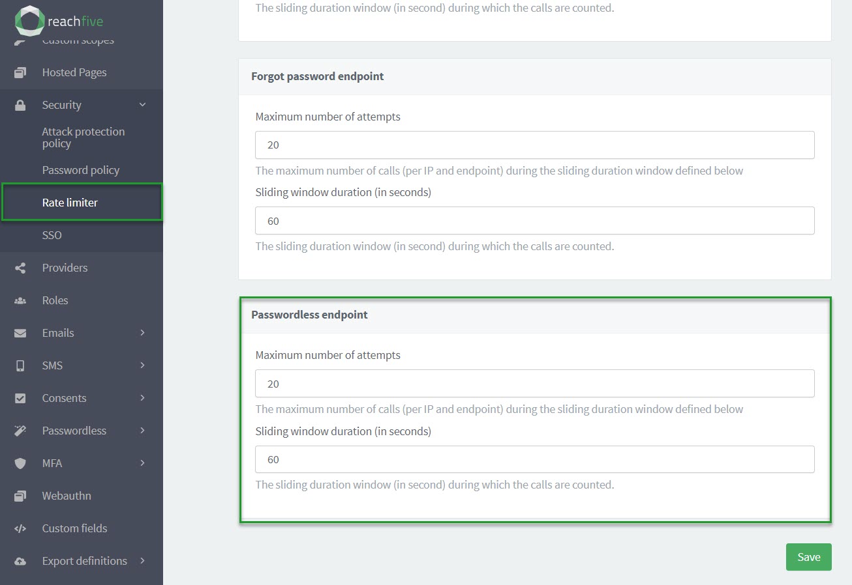Edit Passwordless sliding window duration field
The width and height of the screenshot is (852, 585).
click(535, 459)
